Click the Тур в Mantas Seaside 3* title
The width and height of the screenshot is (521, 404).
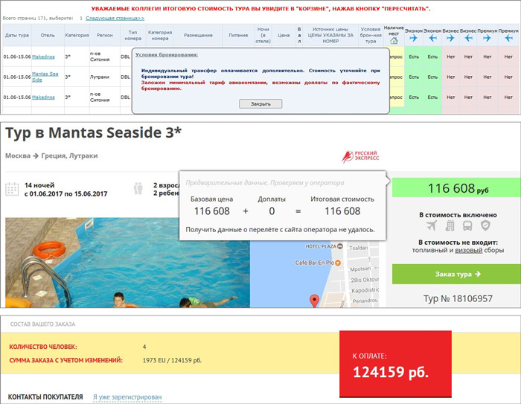[93, 132]
